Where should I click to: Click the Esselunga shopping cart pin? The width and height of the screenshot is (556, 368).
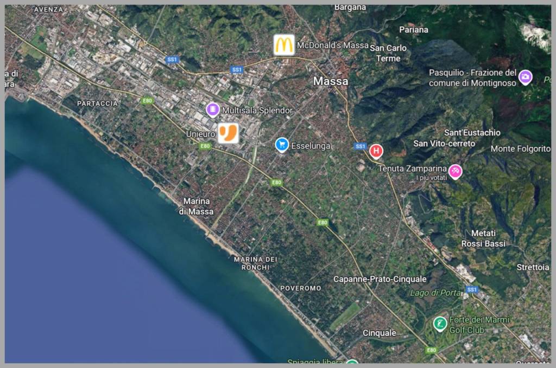[x=281, y=145]
